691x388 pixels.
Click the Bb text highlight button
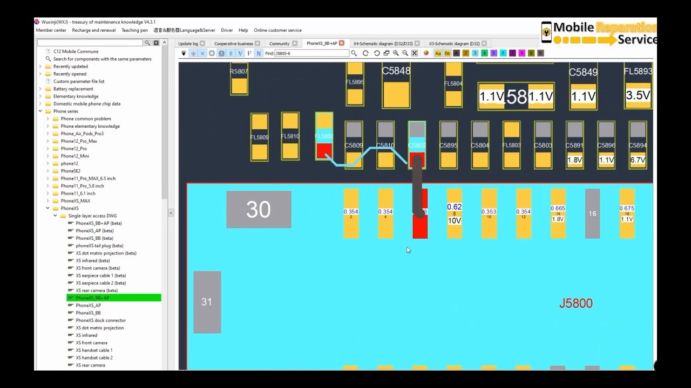point(448,53)
